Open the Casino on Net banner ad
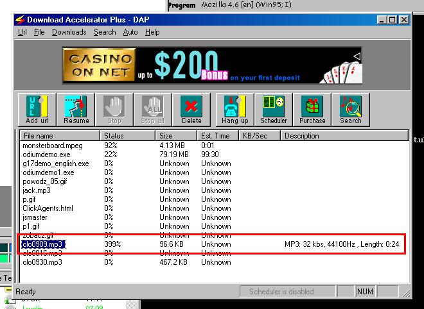The image size is (424, 309). [x=212, y=65]
